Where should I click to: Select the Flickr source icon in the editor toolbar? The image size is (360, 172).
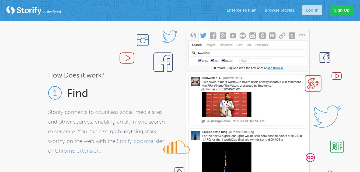(x=243, y=36)
